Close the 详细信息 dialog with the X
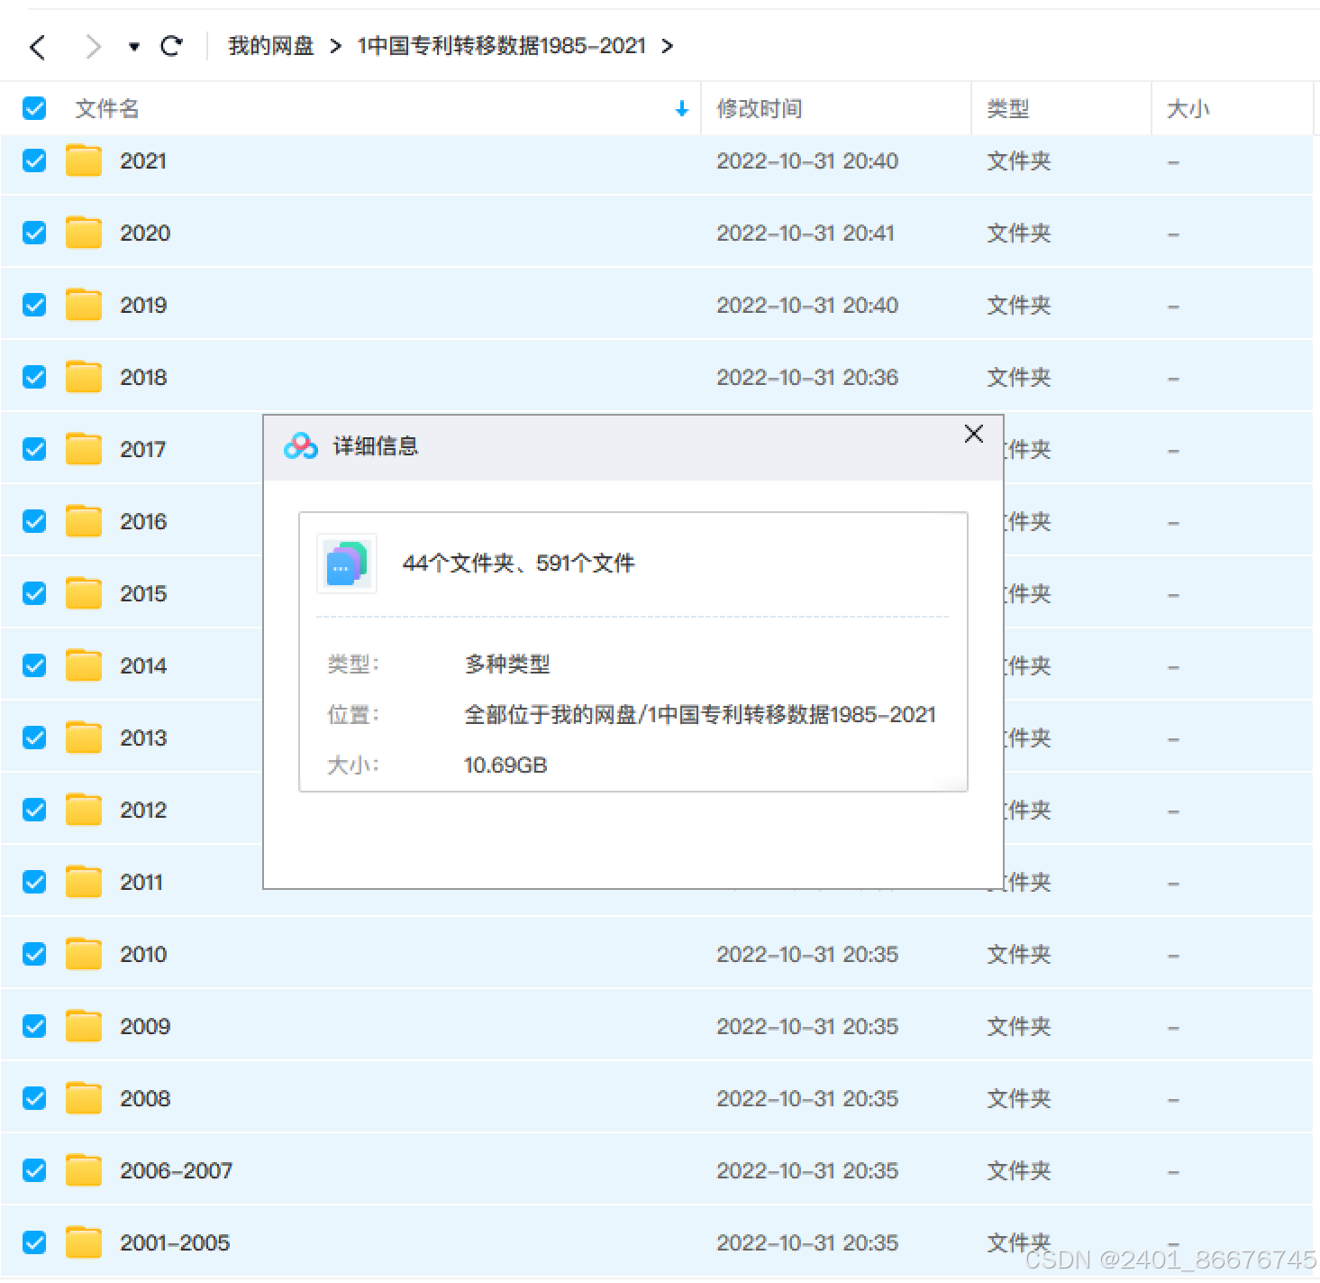 973,434
